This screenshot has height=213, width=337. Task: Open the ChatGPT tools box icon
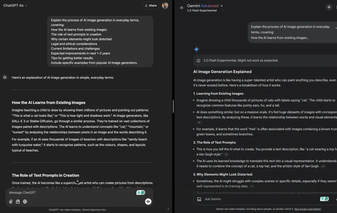18,202
